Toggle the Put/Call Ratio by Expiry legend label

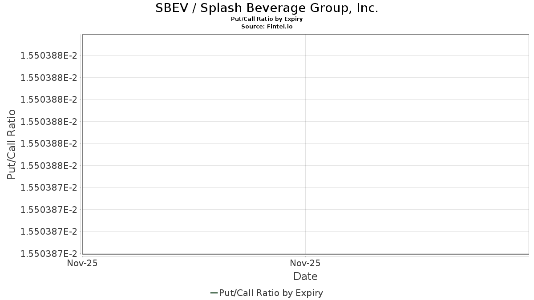coord(271,293)
